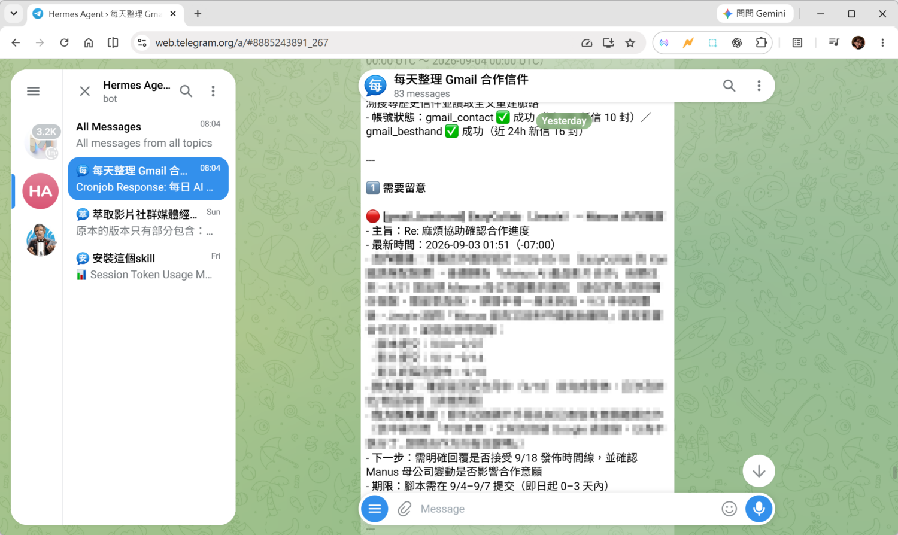
Task: Click the ChatGPT extension icon
Action: point(737,42)
